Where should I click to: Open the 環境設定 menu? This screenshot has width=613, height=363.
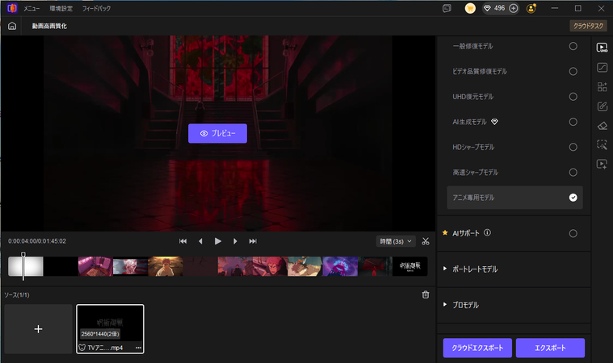[60, 8]
